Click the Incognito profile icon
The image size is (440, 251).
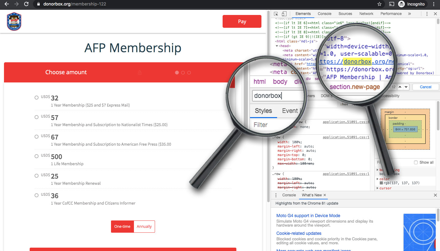[401, 4]
